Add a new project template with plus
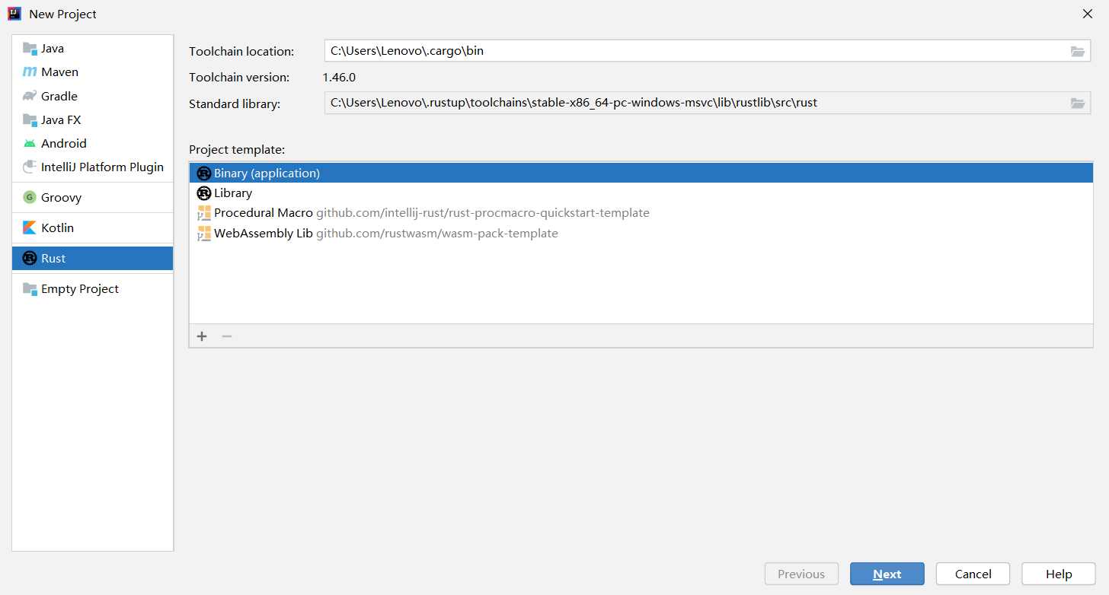1109x595 pixels. pos(202,336)
